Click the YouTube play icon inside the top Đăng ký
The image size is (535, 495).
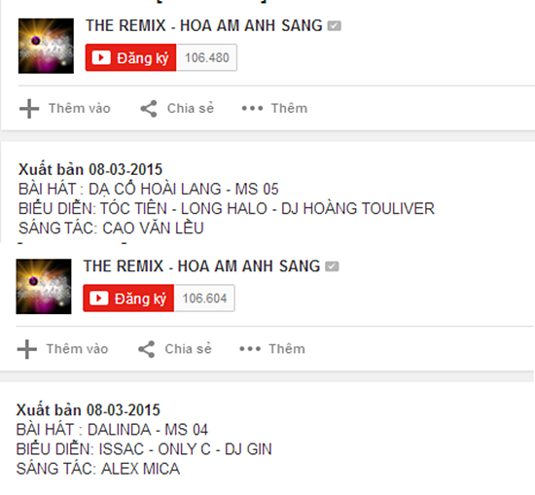(x=101, y=57)
